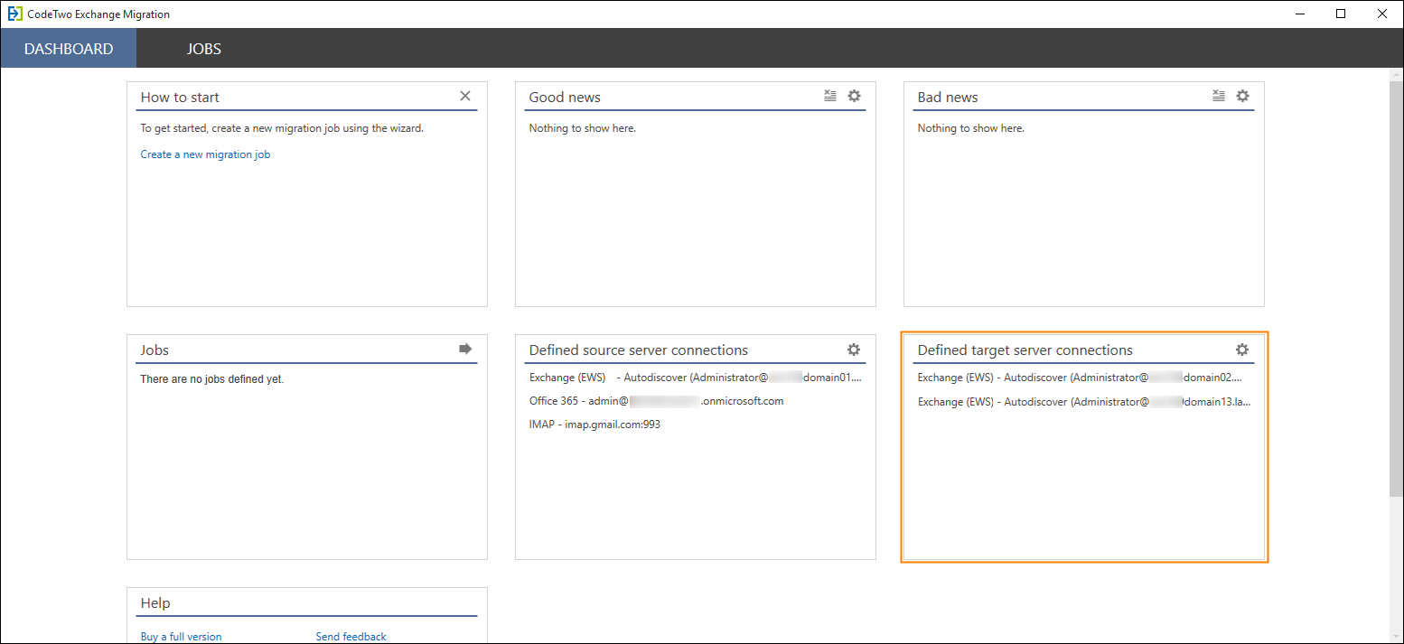The image size is (1404, 644).
Task: Click the Jobs card arrow icon
Action: click(x=465, y=349)
